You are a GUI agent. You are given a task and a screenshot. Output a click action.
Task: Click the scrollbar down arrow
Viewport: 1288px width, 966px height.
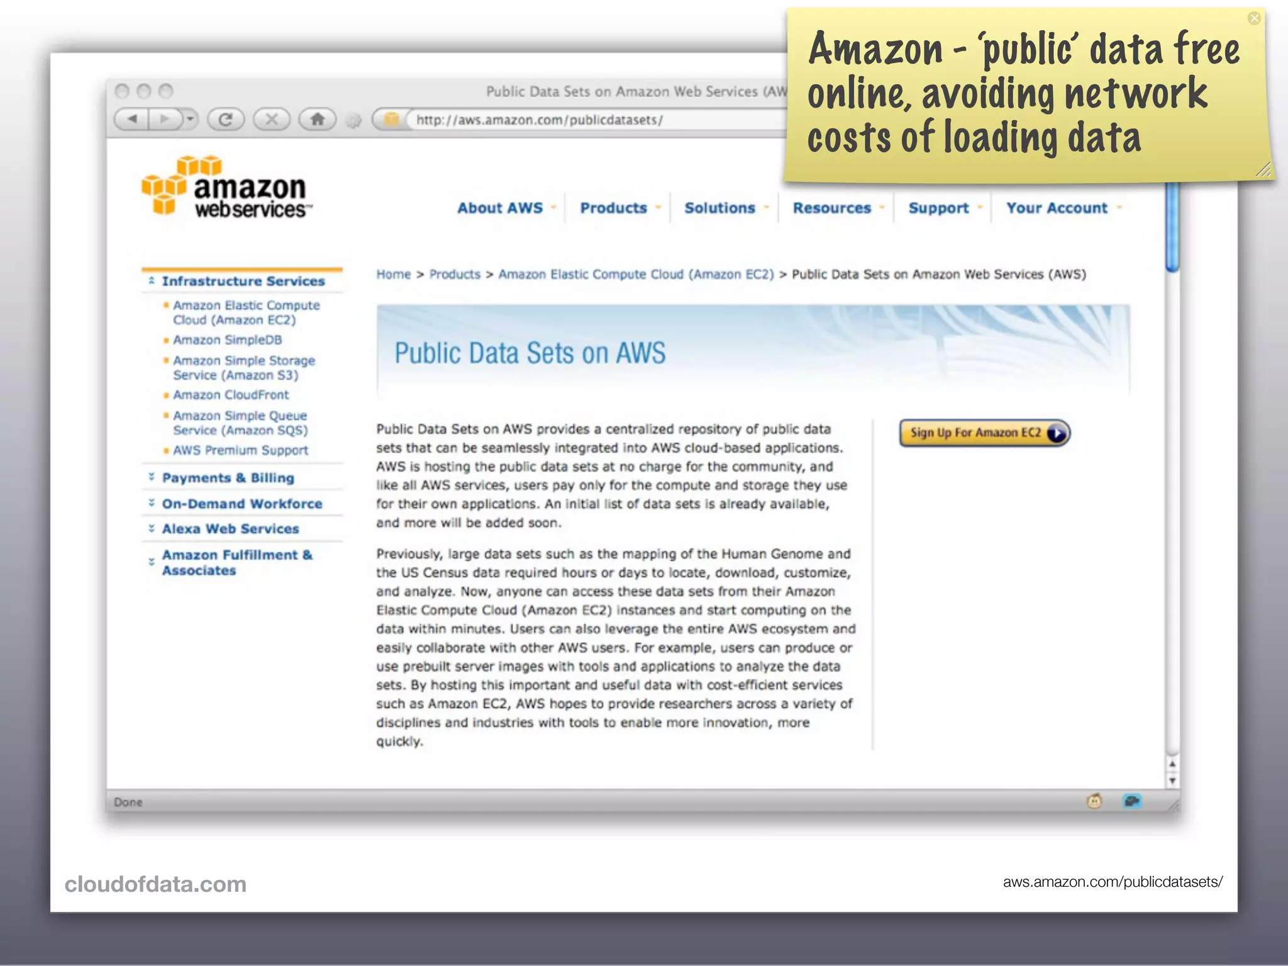click(1172, 780)
